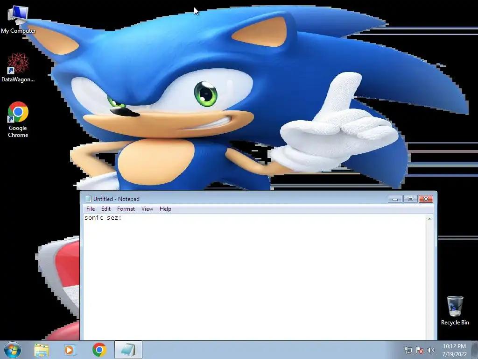Minimize the Notepad window
The image size is (478, 359).
[395, 199]
